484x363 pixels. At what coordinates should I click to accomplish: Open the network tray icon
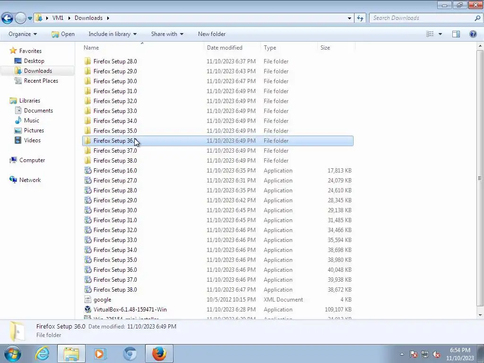(425, 354)
